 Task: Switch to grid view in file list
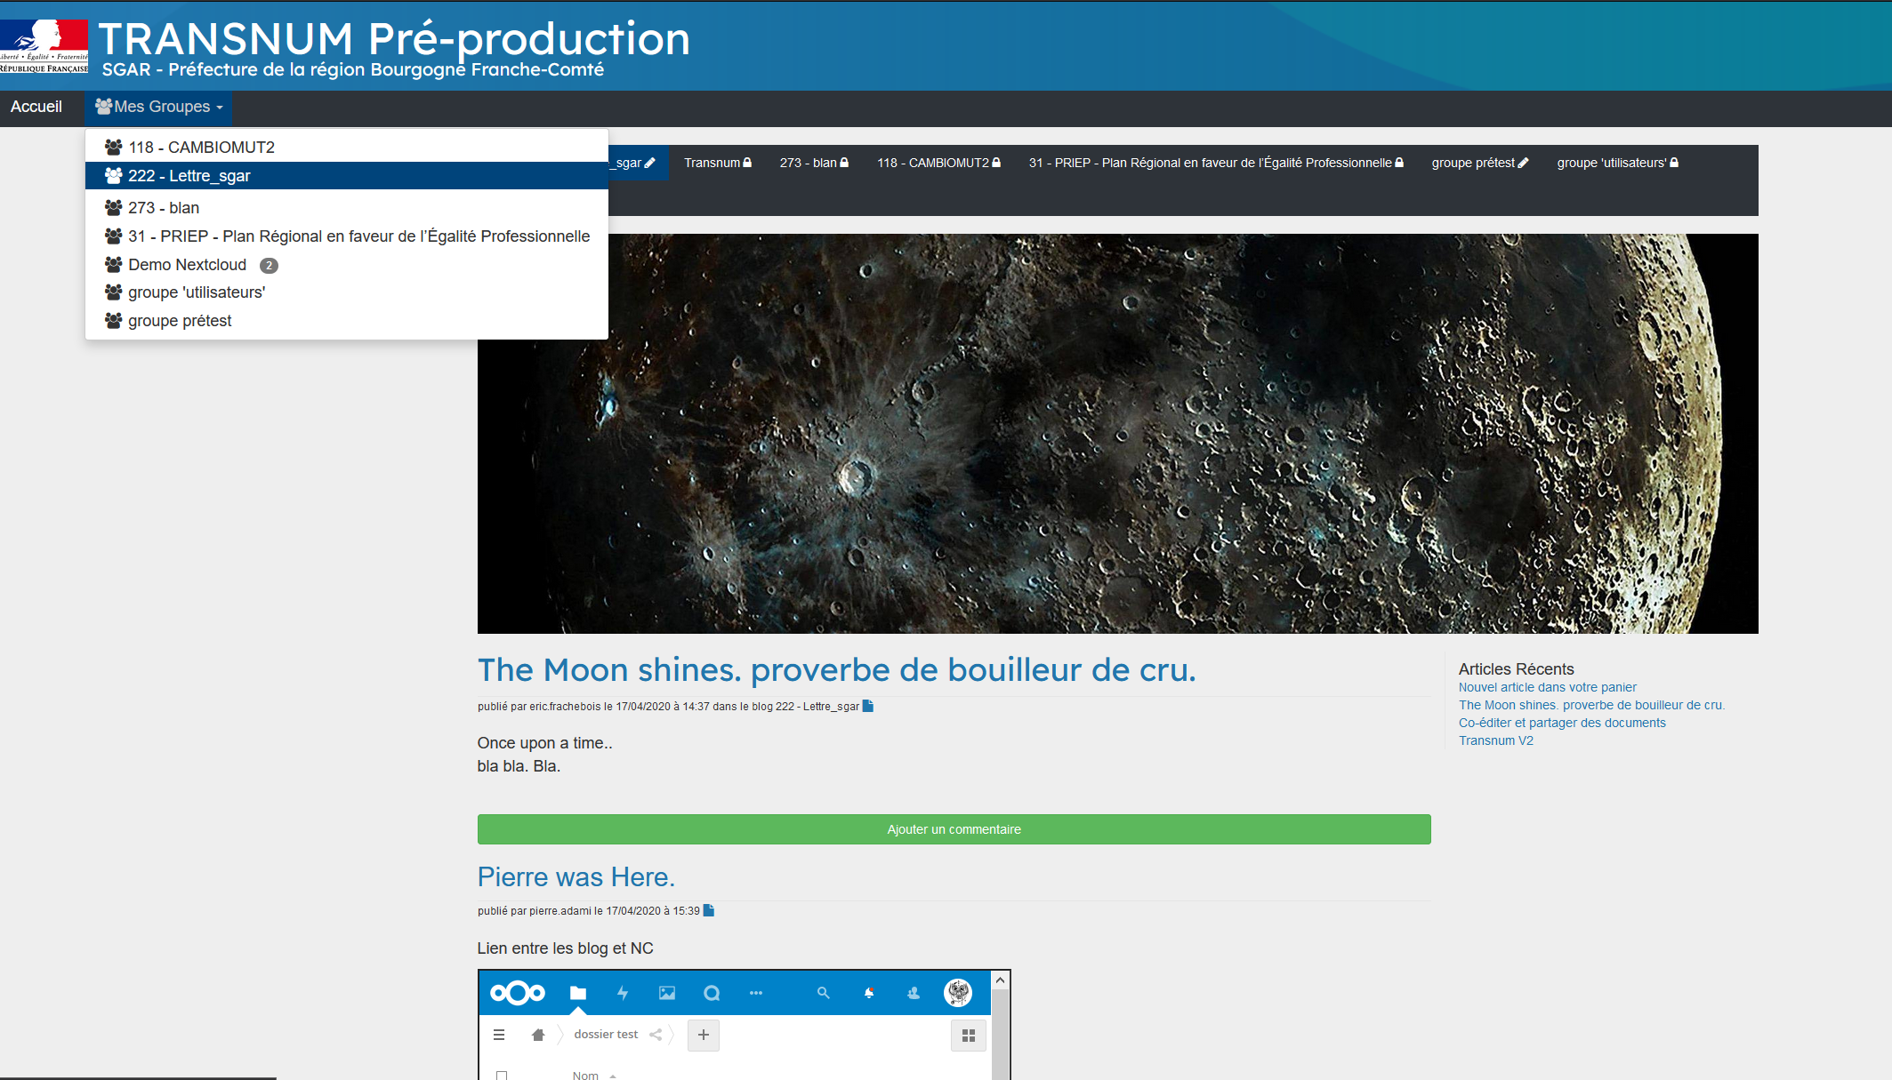[x=969, y=1036]
